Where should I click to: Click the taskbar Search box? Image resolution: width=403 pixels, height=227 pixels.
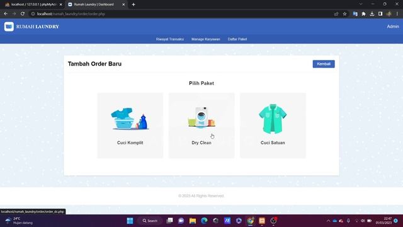click(x=150, y=221)
